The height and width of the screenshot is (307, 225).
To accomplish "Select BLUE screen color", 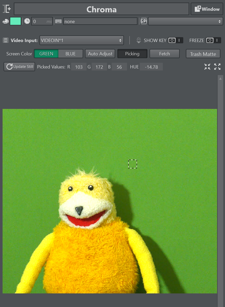I will pyautogui.click(x=70, y=54).
